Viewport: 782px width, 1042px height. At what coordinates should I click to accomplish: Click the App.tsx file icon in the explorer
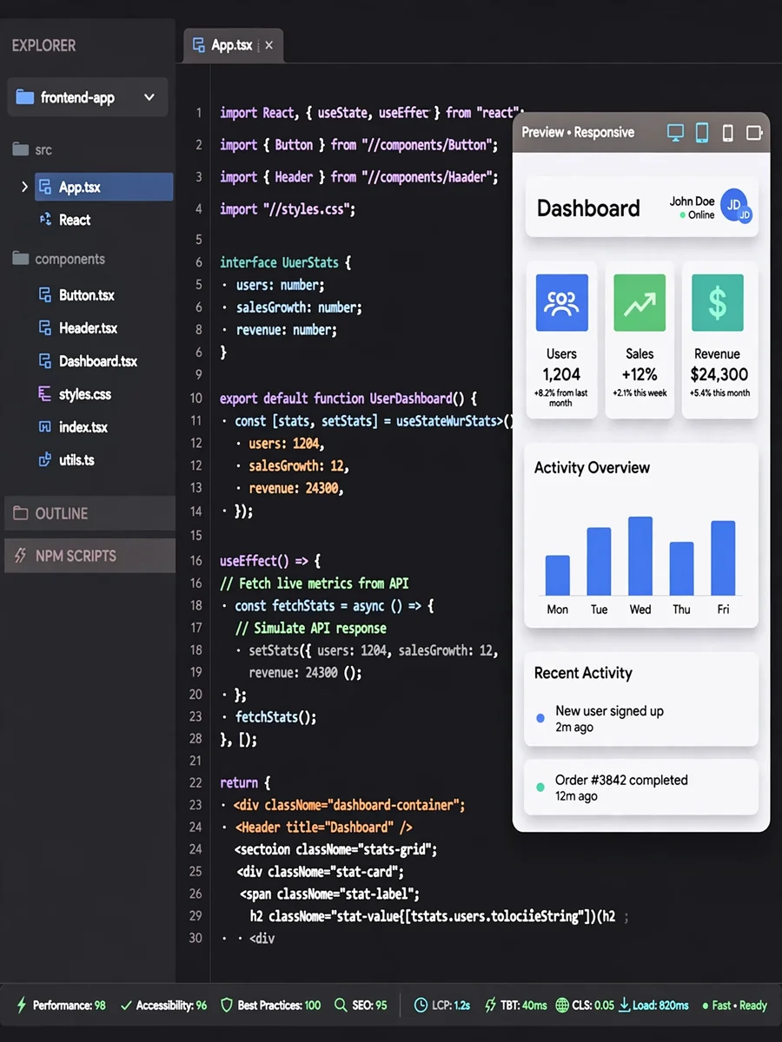45,187
